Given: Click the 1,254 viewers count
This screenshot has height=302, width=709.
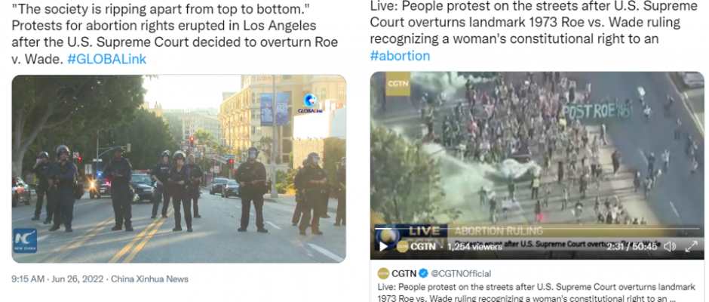Looking at the screenshot, I should 474,247.
